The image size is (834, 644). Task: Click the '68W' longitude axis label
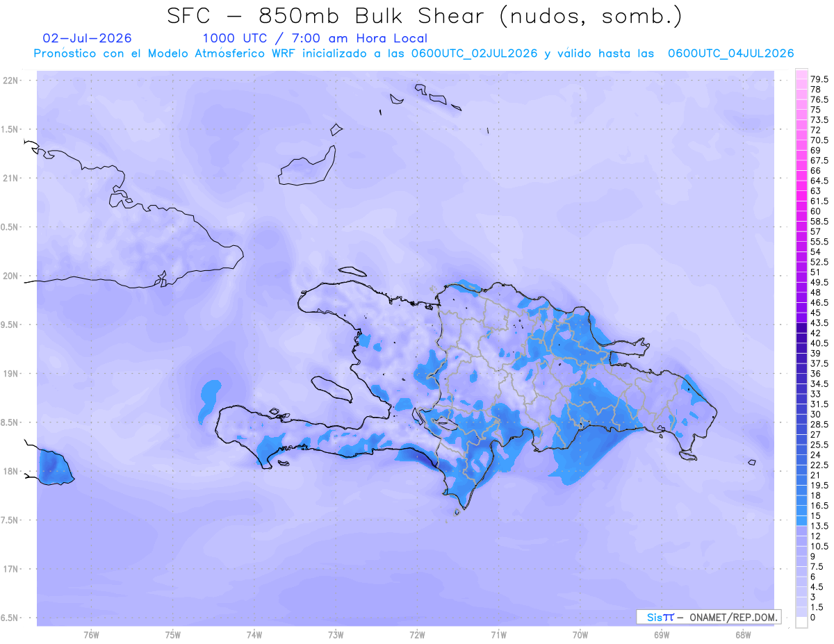point(743,635)
